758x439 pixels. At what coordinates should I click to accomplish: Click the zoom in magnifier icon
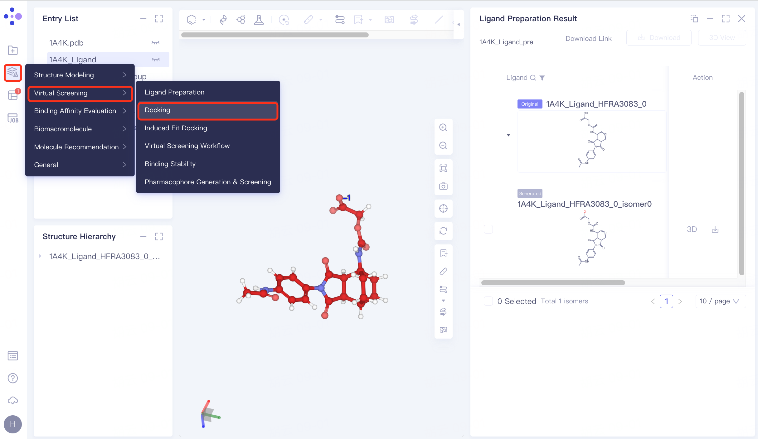pos(443,128)
